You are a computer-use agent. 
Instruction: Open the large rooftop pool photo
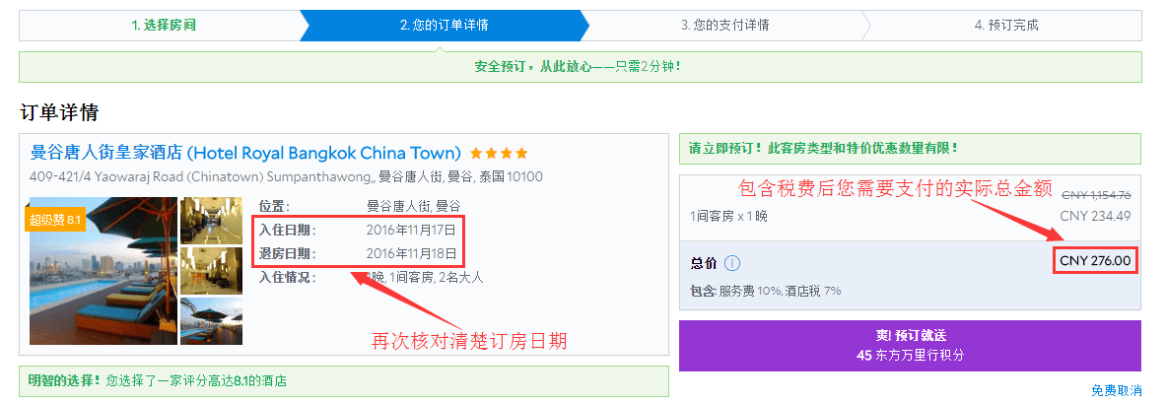(x=103, y=271)
